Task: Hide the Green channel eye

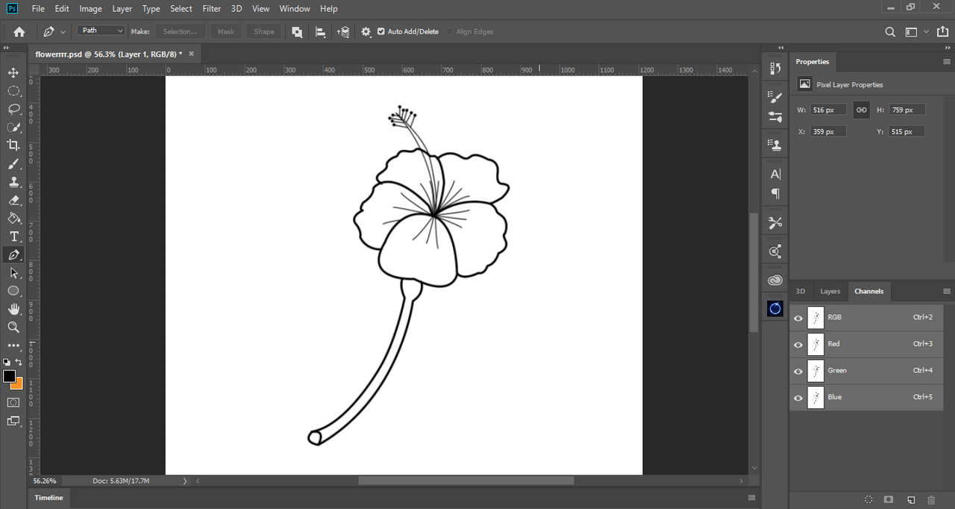Action: (798, 371)
